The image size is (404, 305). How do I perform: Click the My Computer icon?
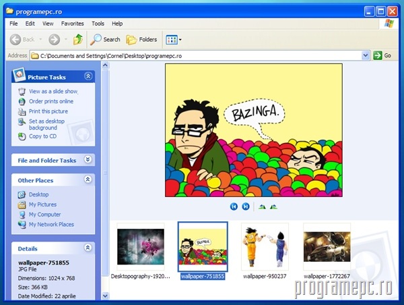pos(22,215)
